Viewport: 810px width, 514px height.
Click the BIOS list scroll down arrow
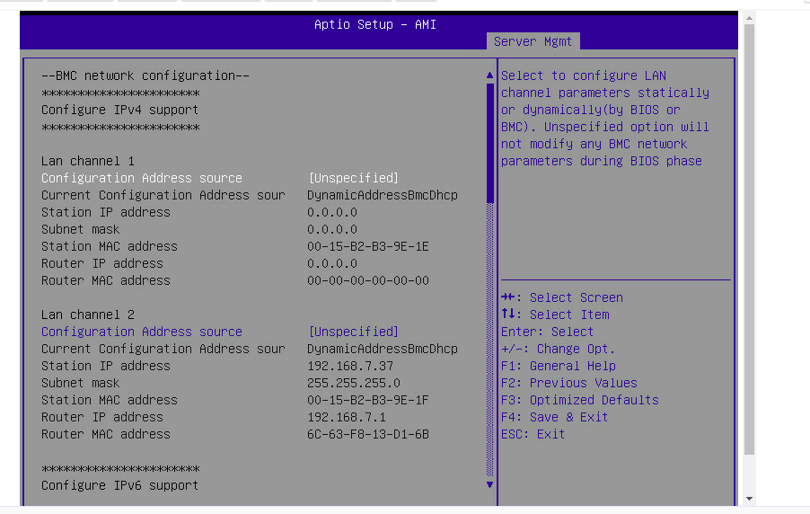tap(489, 484)
